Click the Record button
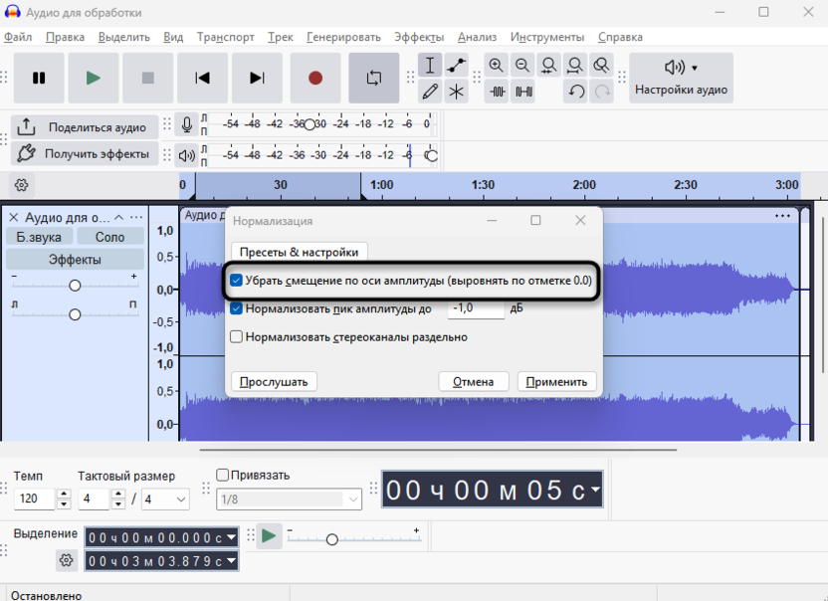The image size is (828, 601). [x=315, y=78]
